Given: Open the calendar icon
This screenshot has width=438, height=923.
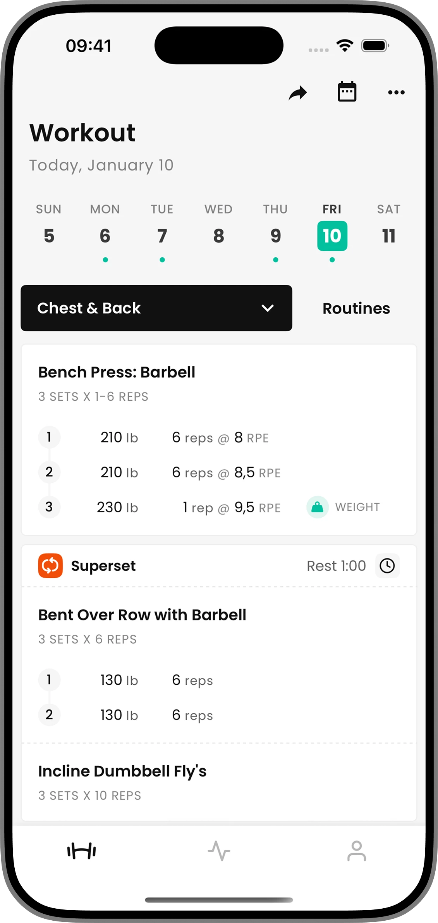Looking at the screenshot, I should pos(347,92).
